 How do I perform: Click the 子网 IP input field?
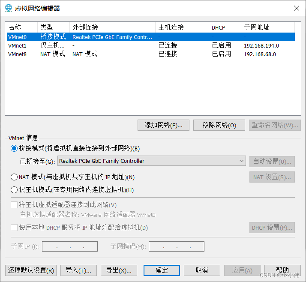click(x=70, y=246)
